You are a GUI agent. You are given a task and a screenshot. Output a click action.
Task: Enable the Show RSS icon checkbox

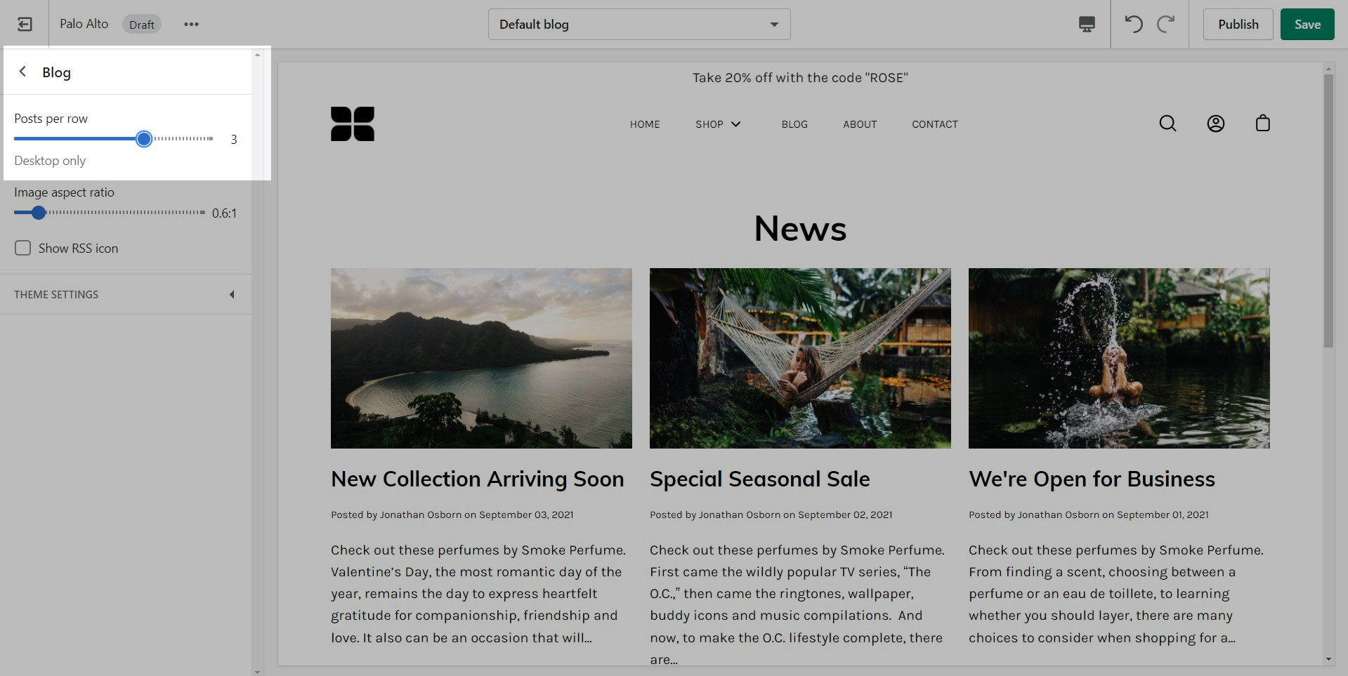tap(23, 248)
